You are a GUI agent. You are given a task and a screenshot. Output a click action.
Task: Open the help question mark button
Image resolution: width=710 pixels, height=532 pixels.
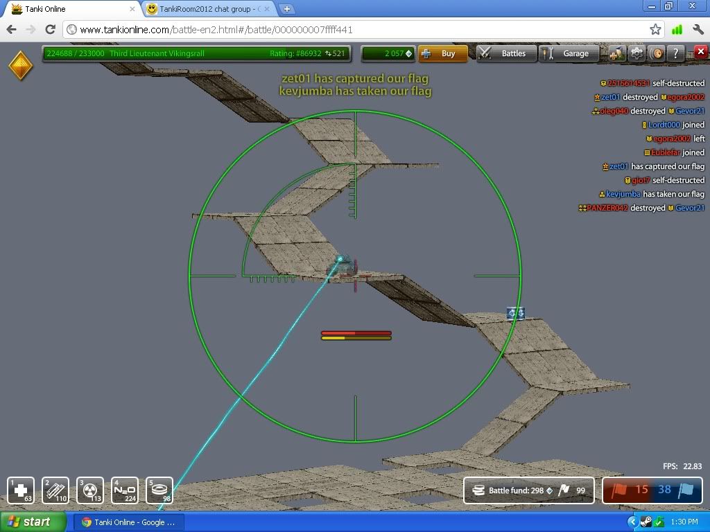tap(675, 53)
